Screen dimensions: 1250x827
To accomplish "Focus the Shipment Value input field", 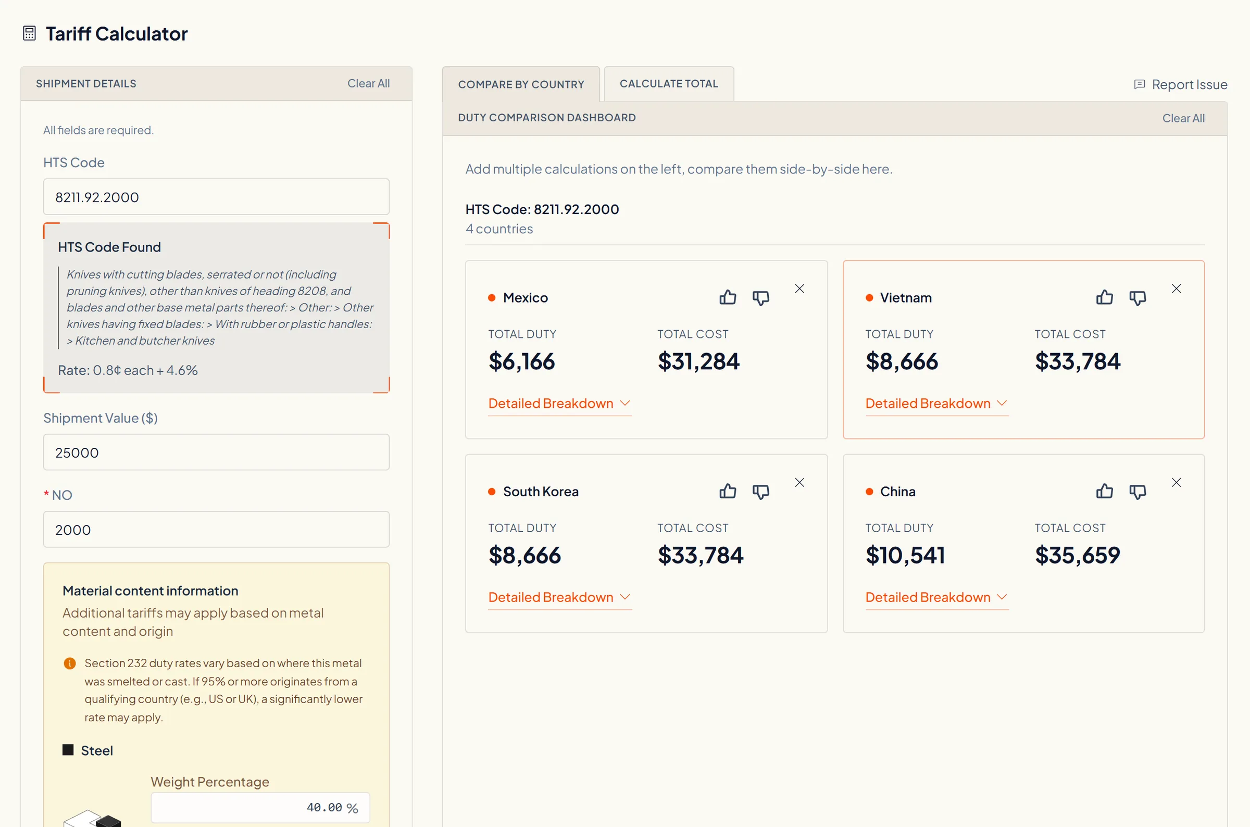I will pyautogui.click(x=216, y=453).
